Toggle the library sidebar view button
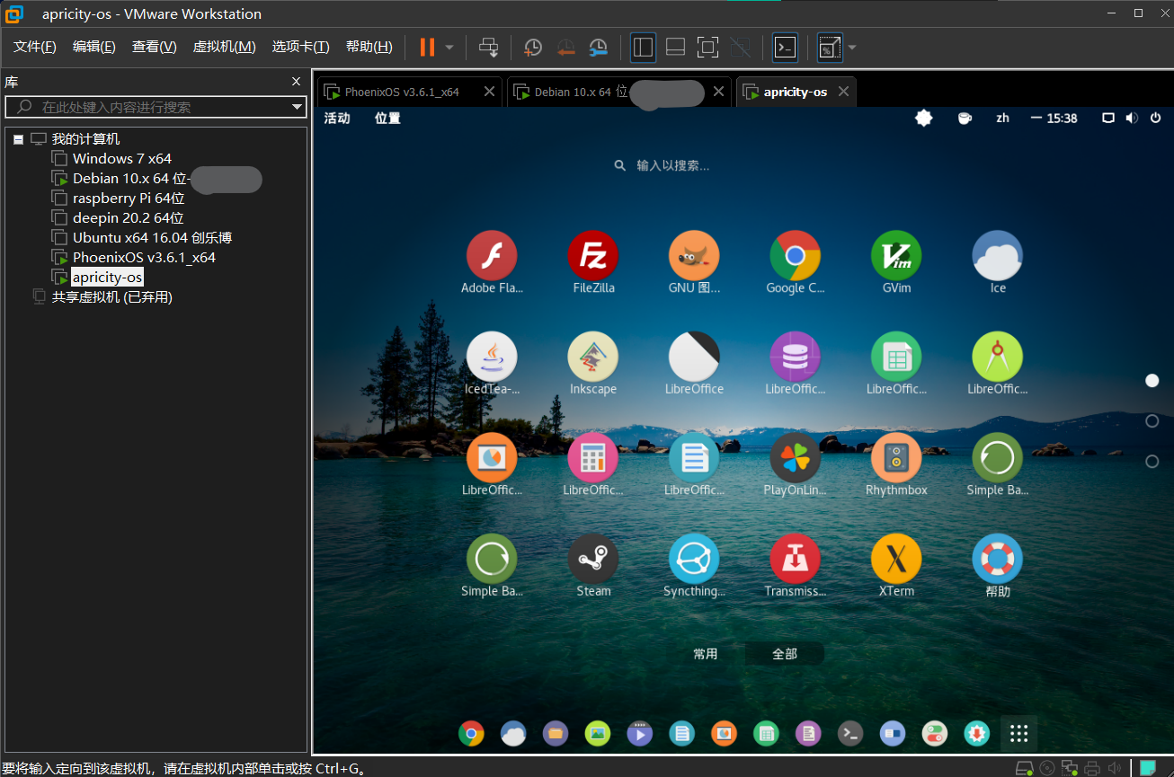This screenshot has width=1174, height=777. coord(643,48)
